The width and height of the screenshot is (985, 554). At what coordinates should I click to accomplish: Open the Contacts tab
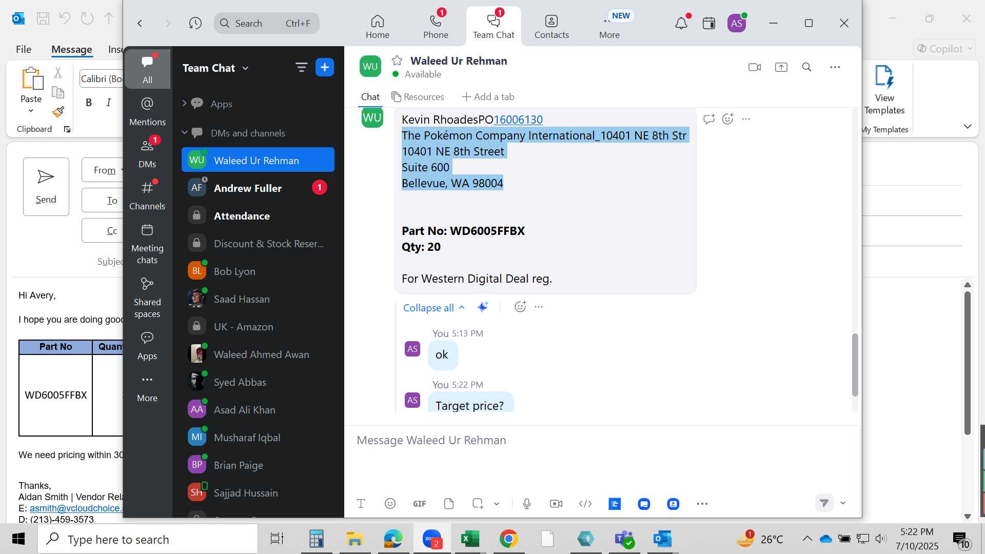coord(551,26)
